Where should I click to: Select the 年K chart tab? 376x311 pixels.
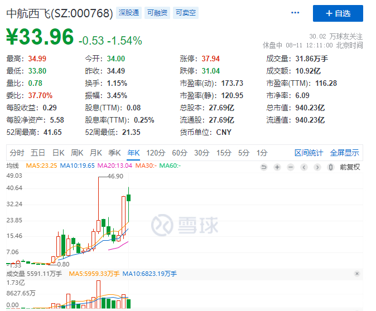point(133,153)
